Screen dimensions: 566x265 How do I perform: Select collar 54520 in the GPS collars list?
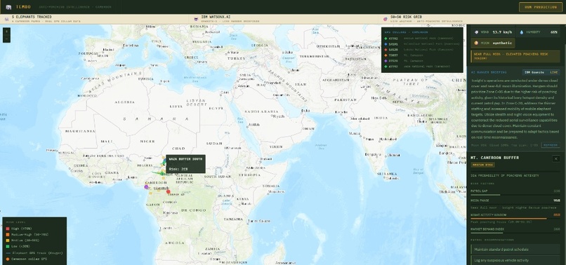coord(421,49)
